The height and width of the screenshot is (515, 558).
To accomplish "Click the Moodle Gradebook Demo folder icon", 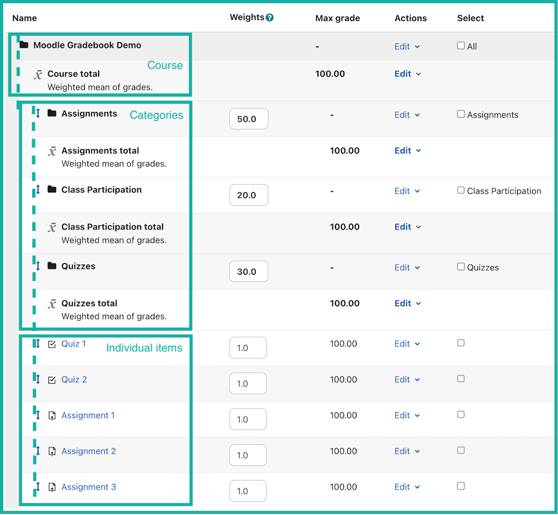I will click(24, 45).
